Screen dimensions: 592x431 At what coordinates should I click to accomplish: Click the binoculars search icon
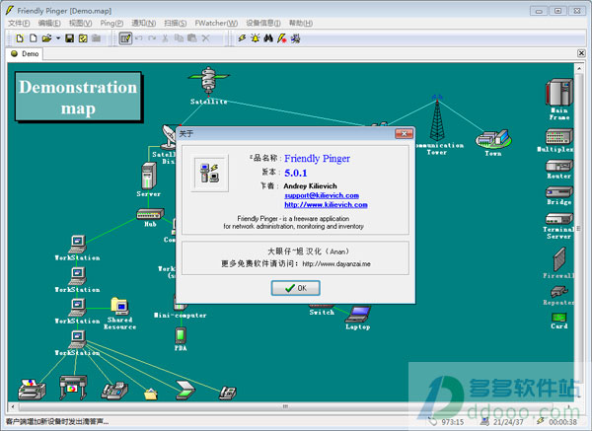tap(268, 38)
